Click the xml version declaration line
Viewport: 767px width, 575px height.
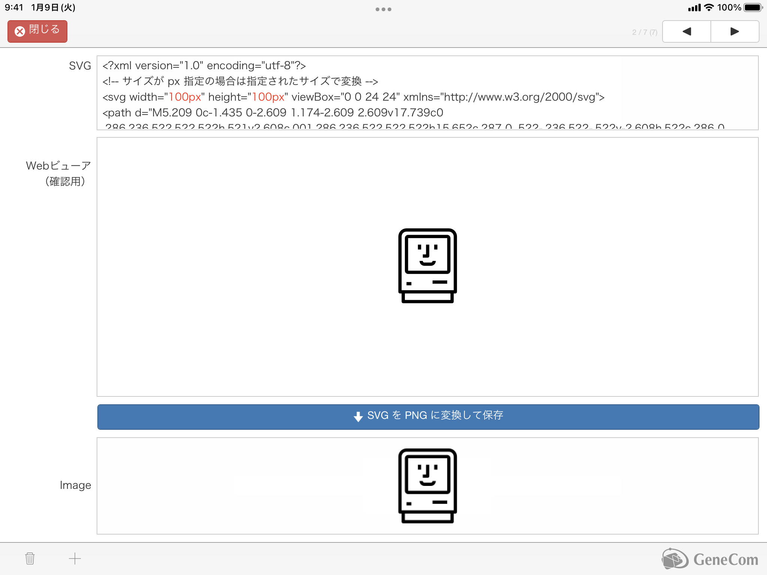pos(204,66)
